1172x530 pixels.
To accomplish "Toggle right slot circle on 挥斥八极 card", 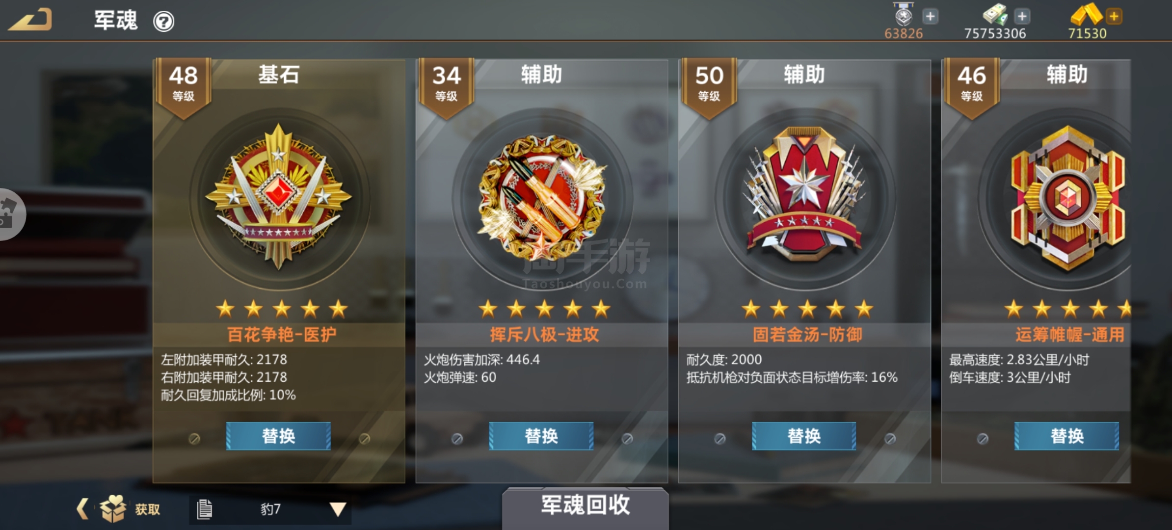I will coord(627,439).
